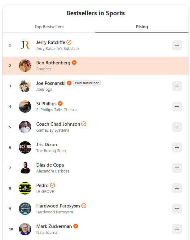The width and height of the screenshot is (190, 240).
Task: Click plus button next to Jerry Ratcliffe
Action: point(177,45)
